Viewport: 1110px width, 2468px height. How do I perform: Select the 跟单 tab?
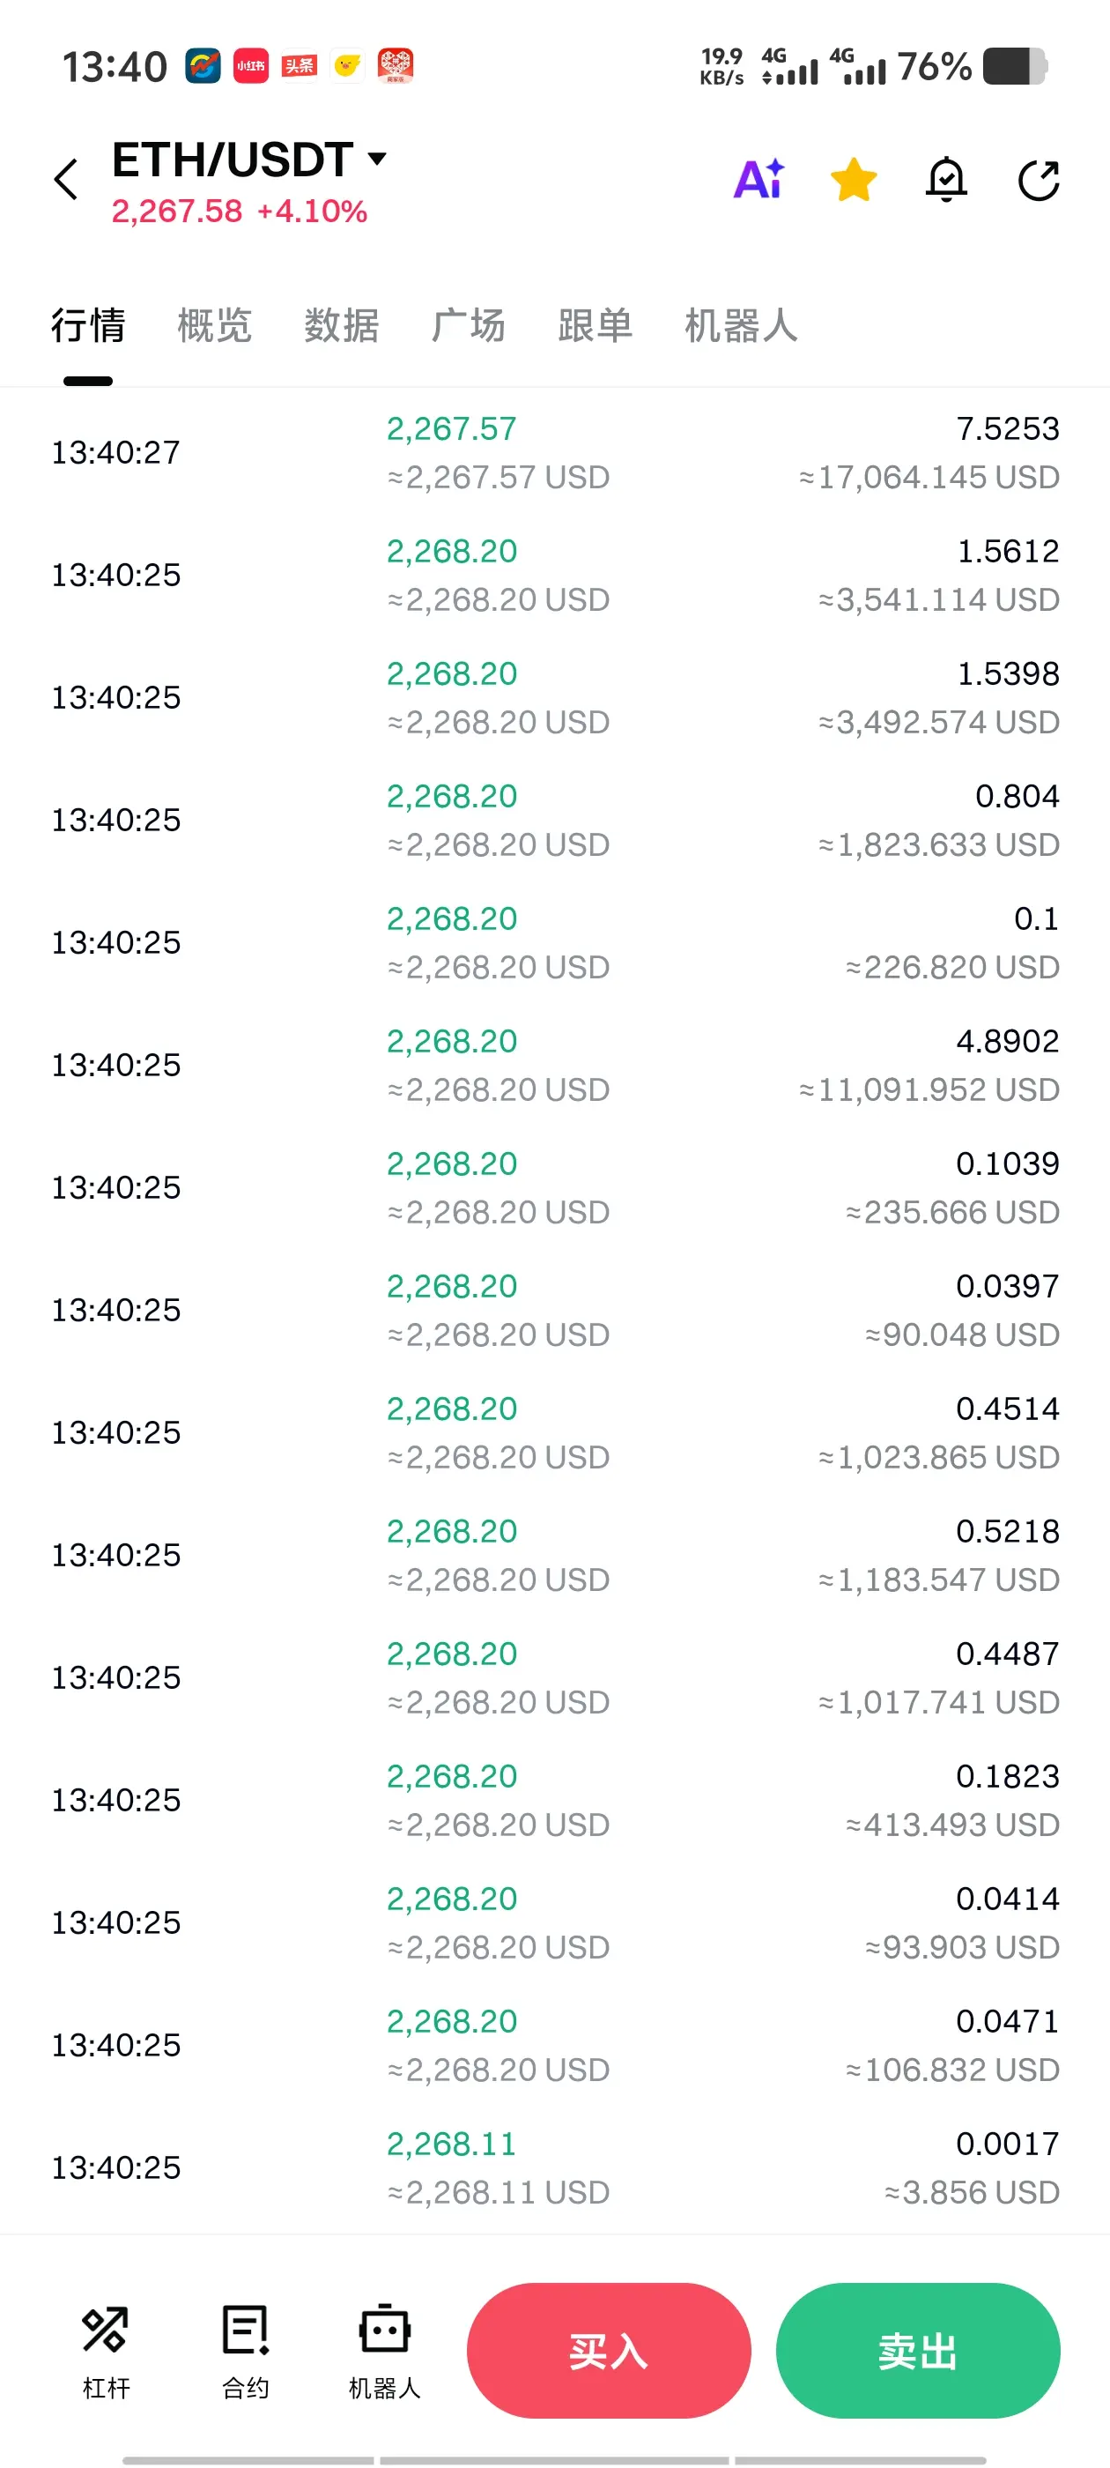click(x=595, y=326)
